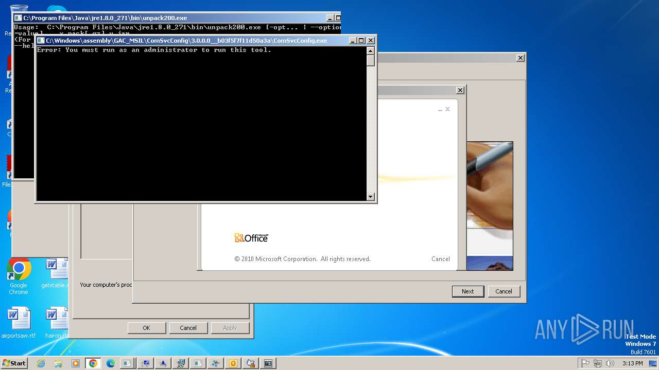Maximize the ComSvcConfig console window
Viewport: 659px width, 370px height.
click(361, 41)
